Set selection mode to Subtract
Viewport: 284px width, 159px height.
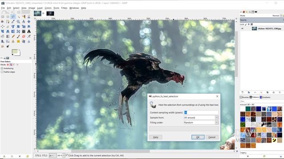point(14,64)
